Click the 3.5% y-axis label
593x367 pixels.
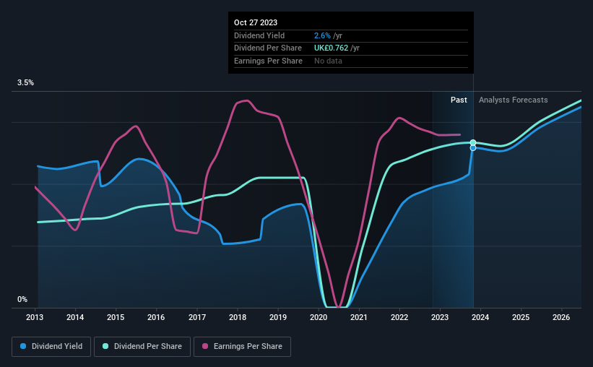point(25,82)
